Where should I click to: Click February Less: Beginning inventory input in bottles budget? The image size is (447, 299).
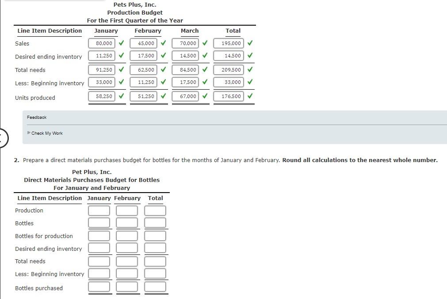pyautogui.click(x=127, y=273)
